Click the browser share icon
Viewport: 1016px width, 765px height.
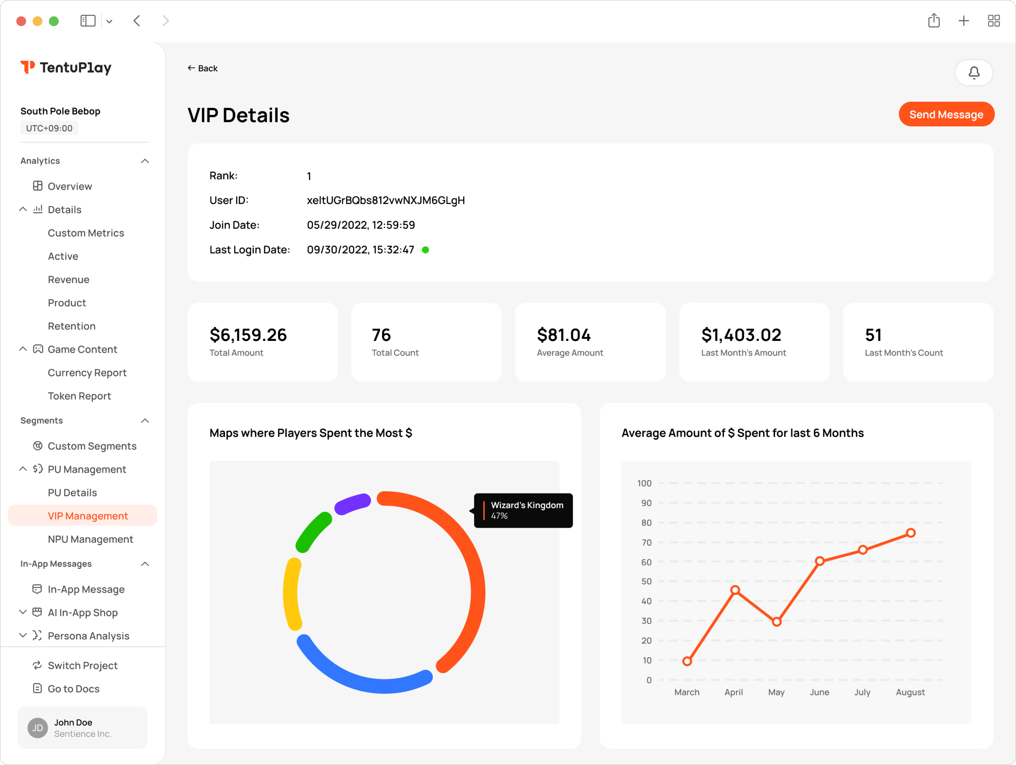(933, 21)
